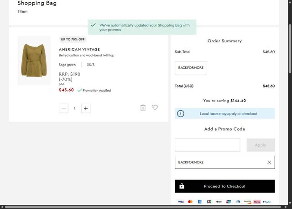Image resolution: width=292 pixels, height=209 pixels.
Task: Click the Apple Pay payment icon
Action: 219,202
